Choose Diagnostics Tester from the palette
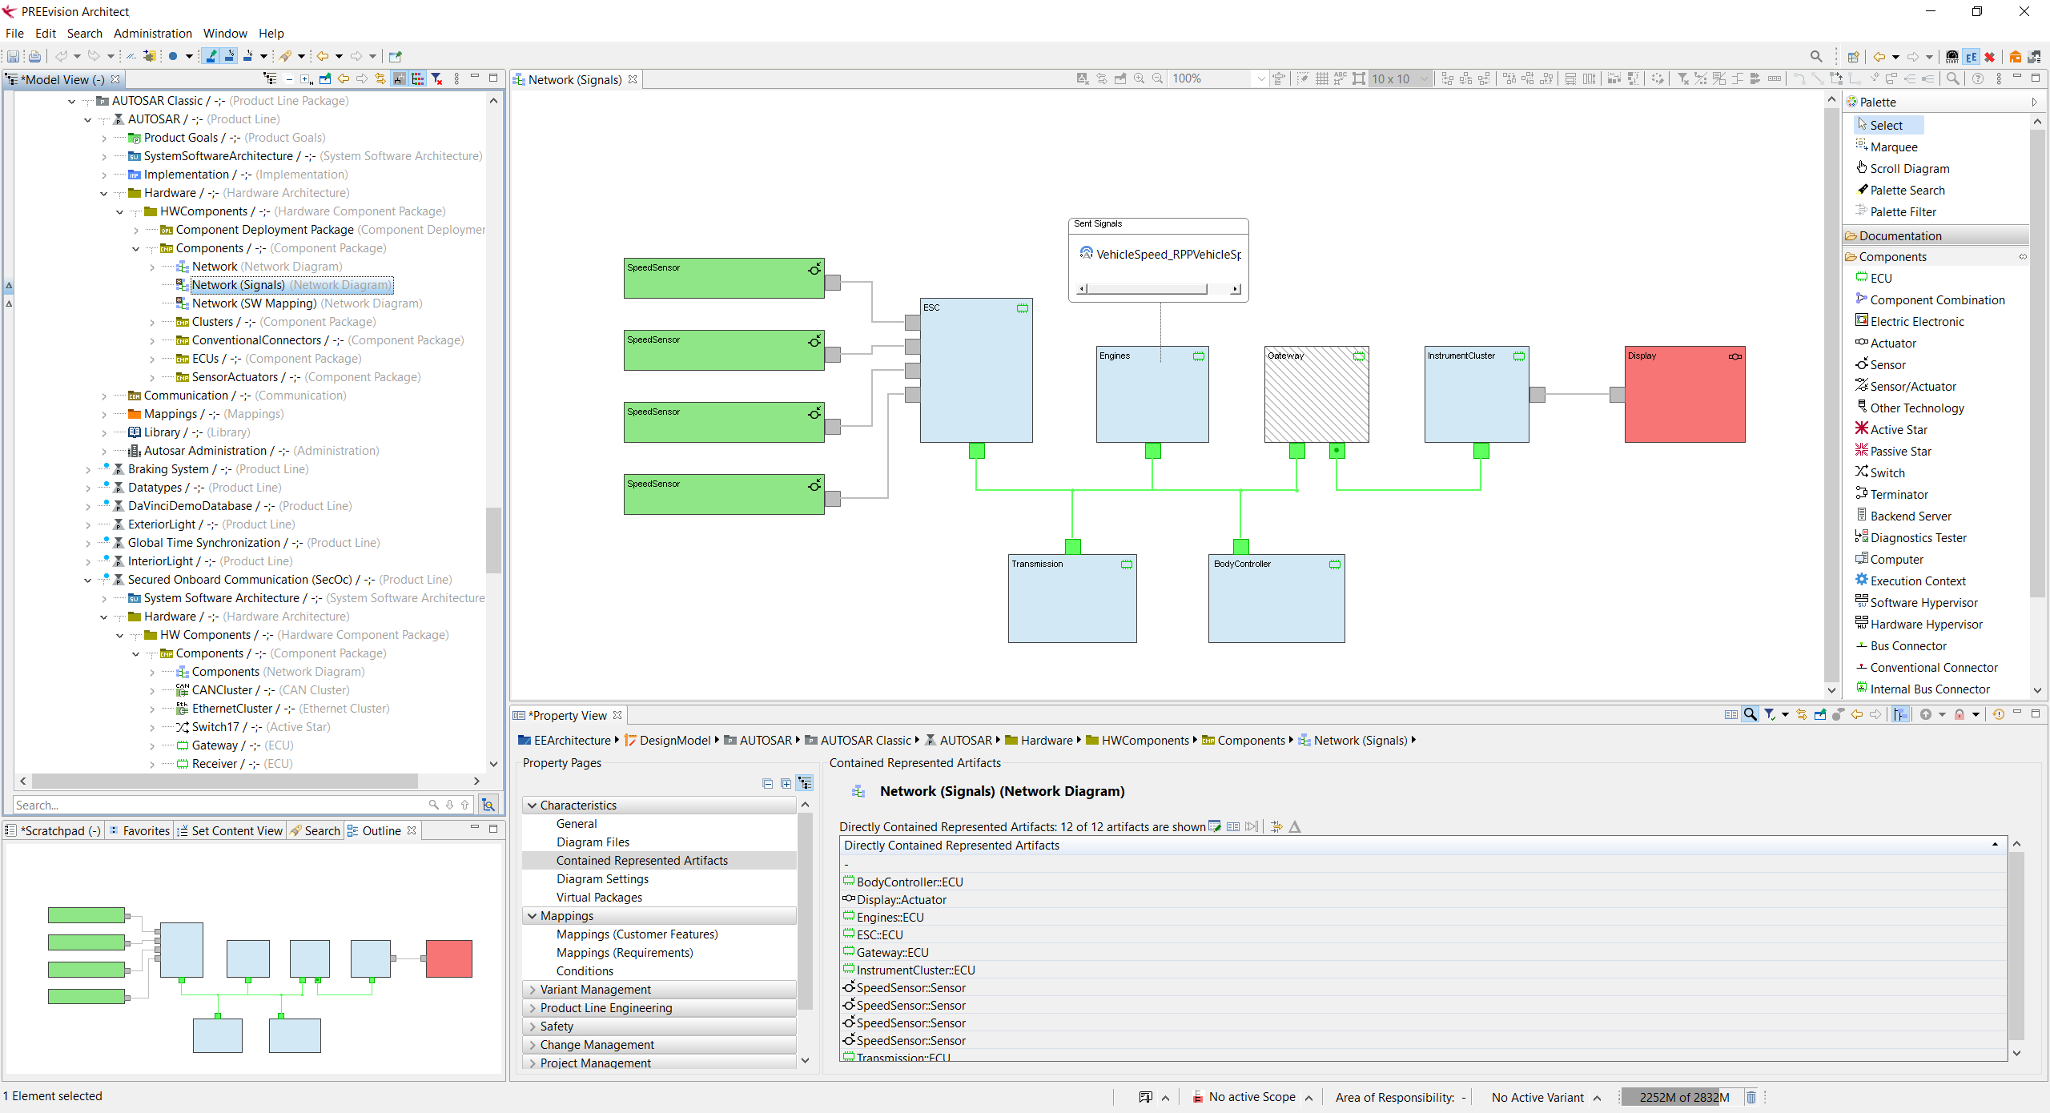The image size is (2050, 1113). [x=1911, y=537]
